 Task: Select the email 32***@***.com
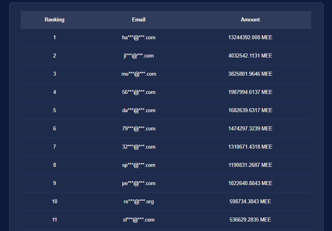tap(139, 147)
